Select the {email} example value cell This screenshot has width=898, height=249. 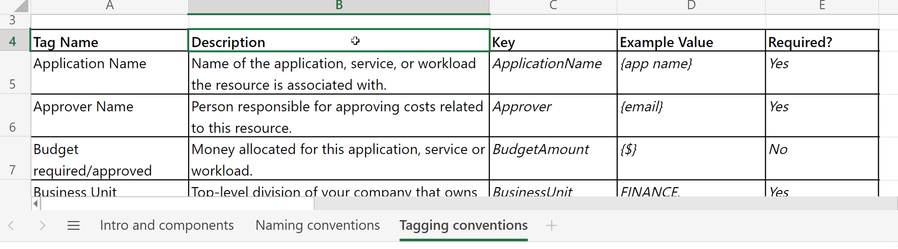(691, 116)
